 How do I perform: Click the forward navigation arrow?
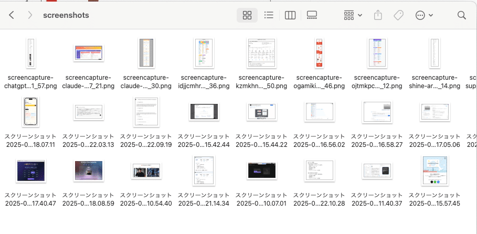30,15
